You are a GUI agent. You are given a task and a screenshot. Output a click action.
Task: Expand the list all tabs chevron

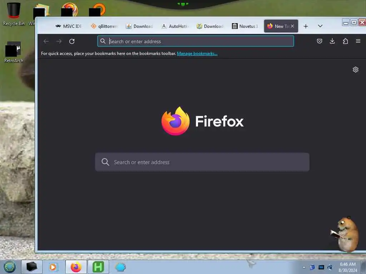click(x=320, y=26)
